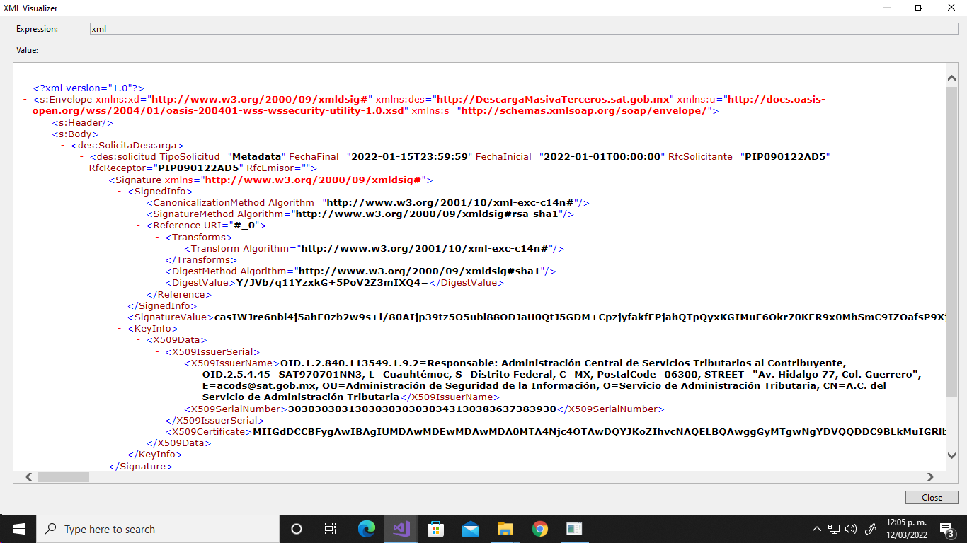Click the DigestMethod element line
The height and width of the screenshot is (543, 967).
point(361,271)
